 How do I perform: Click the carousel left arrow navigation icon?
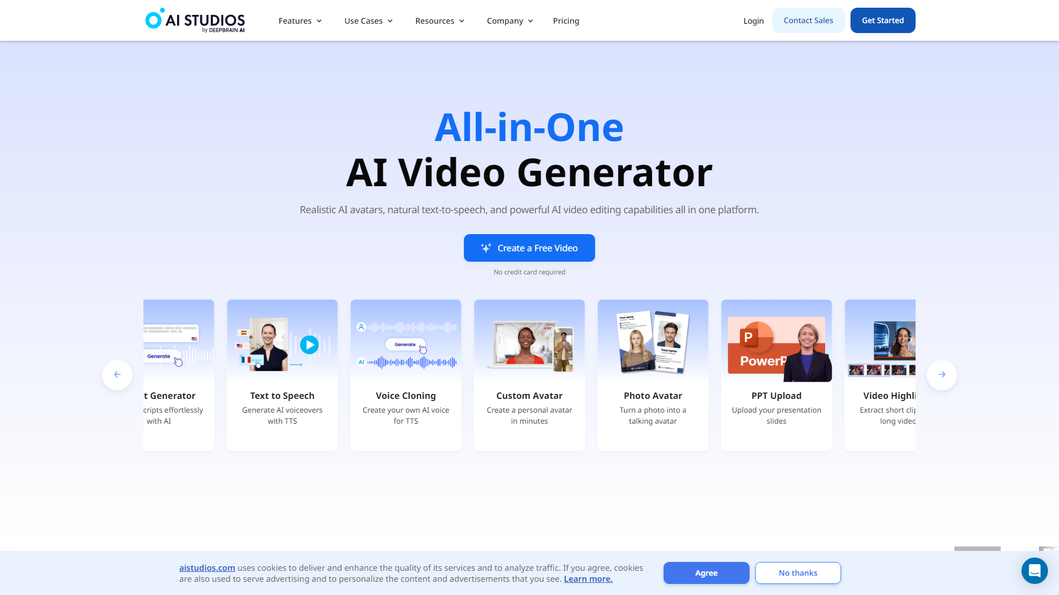tap(116, 374)
